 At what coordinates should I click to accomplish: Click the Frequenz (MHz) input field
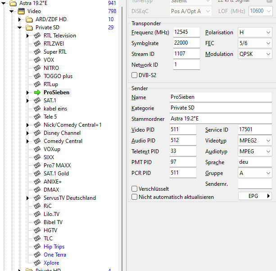tap(186, 32)
